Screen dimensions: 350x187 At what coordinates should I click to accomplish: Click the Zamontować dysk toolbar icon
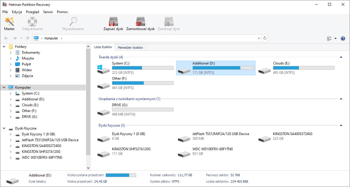[x=140, y=22]
